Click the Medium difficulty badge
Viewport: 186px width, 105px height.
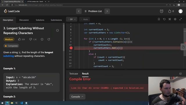pyautogui.click(x=9, y=39)
